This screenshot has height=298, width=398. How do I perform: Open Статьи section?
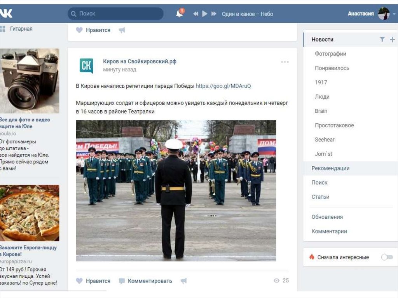pos(320,197)
